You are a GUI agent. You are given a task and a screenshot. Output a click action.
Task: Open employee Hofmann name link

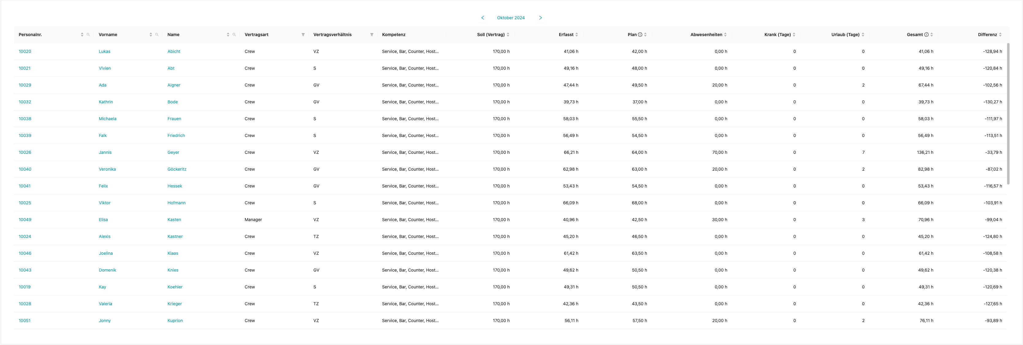(x=176, y=203)
